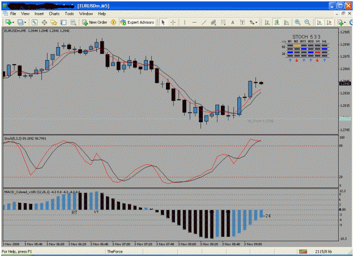Toggle the Expert Advisors button
The image size is (354, 256).
coord(137,22)
